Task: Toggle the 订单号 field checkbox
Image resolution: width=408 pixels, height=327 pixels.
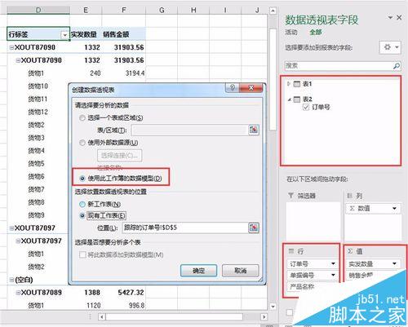Action: click(x=306, y=107)
